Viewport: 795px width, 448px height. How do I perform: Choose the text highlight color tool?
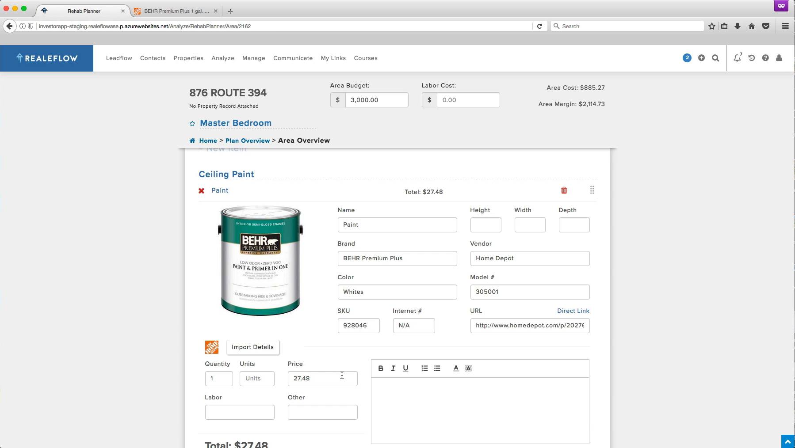click(x=468, y=368)
